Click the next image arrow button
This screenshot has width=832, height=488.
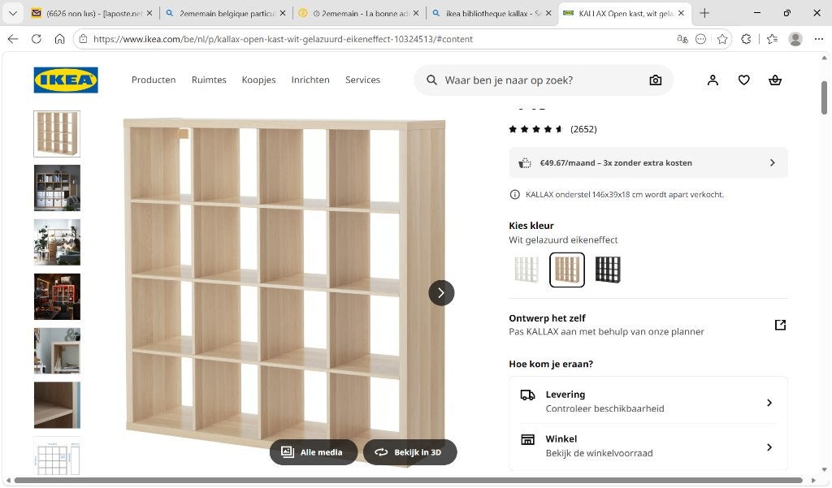coord(441,293)
